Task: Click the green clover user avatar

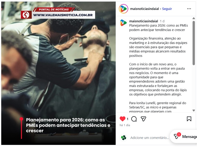Action: coord(123,138)
